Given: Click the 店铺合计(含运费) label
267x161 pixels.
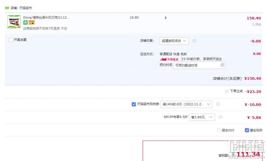Looking at the screenshot, I should point(227,78).
